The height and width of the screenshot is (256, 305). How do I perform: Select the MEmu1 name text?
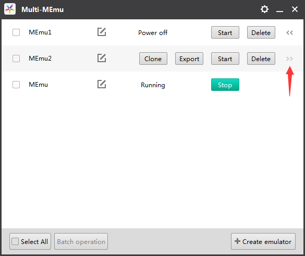point(40,32)
